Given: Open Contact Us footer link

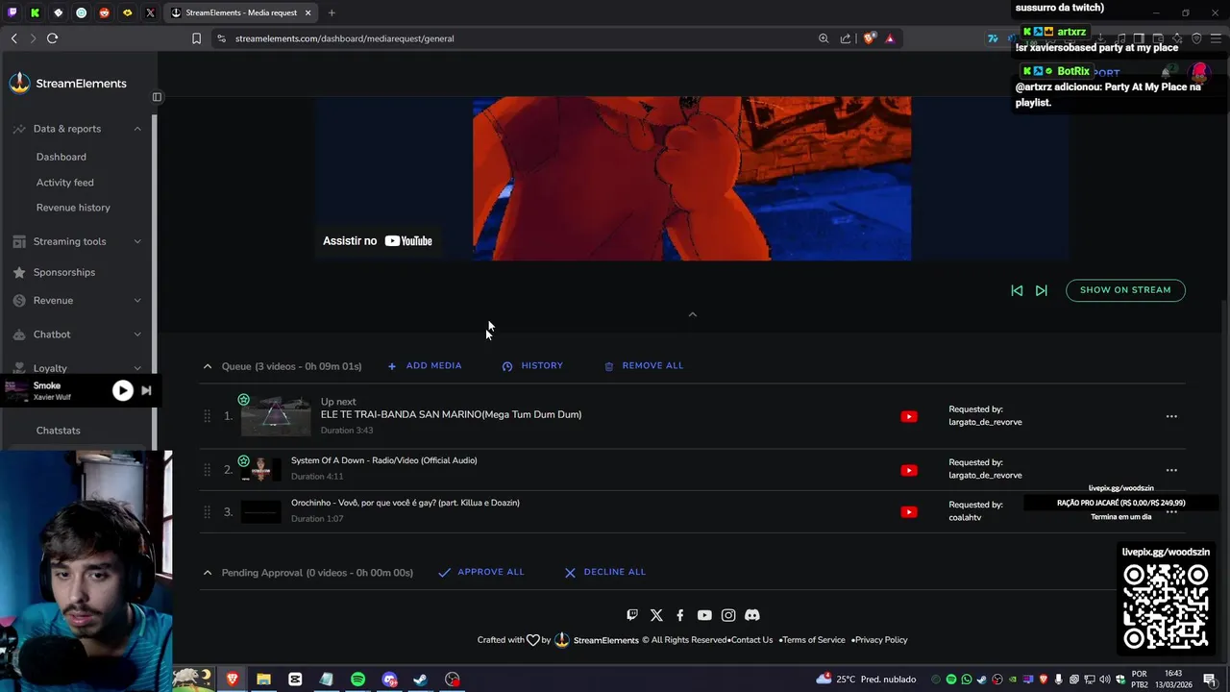Looking at the screenshot, I should [751, 640].
